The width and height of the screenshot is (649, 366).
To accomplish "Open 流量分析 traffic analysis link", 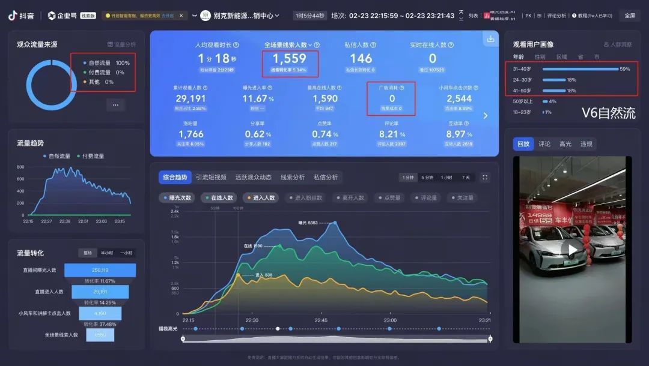I will click(x=121, y=44).
